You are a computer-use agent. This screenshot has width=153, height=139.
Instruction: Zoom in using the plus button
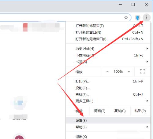coord(129,72)
